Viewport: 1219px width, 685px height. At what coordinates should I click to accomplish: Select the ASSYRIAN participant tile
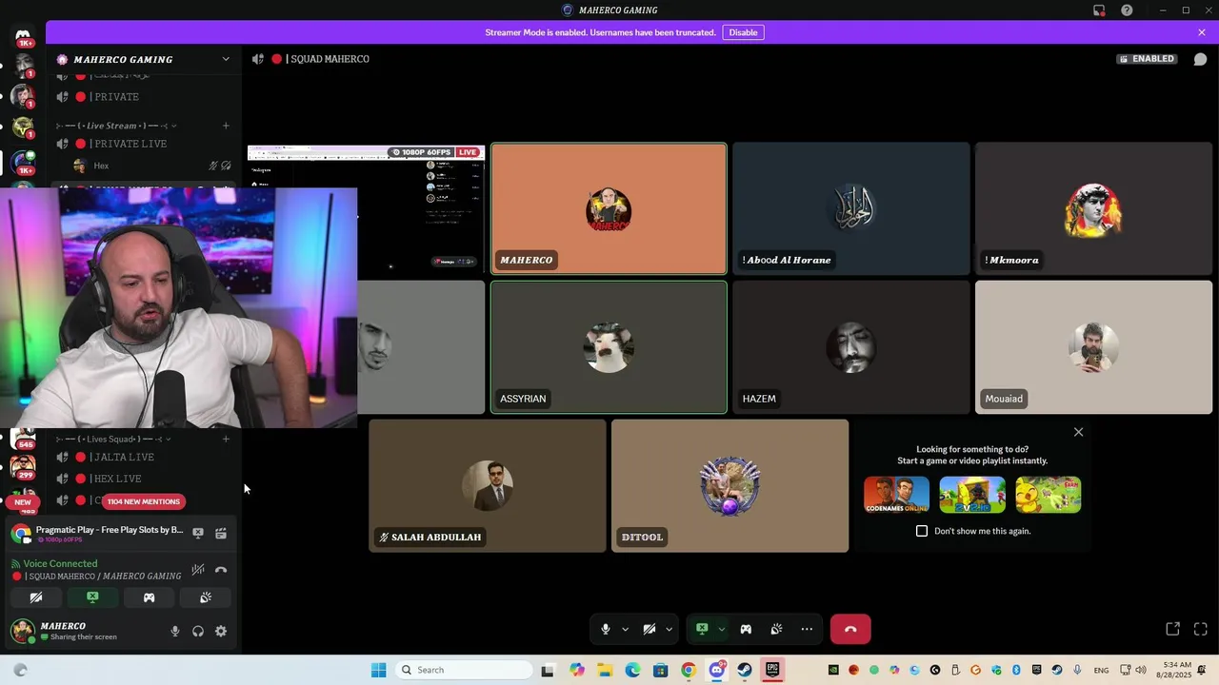609,347
